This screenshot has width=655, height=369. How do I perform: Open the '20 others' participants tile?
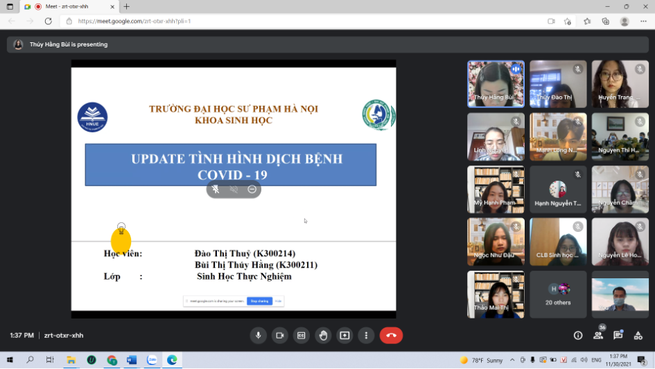point(558,294)
